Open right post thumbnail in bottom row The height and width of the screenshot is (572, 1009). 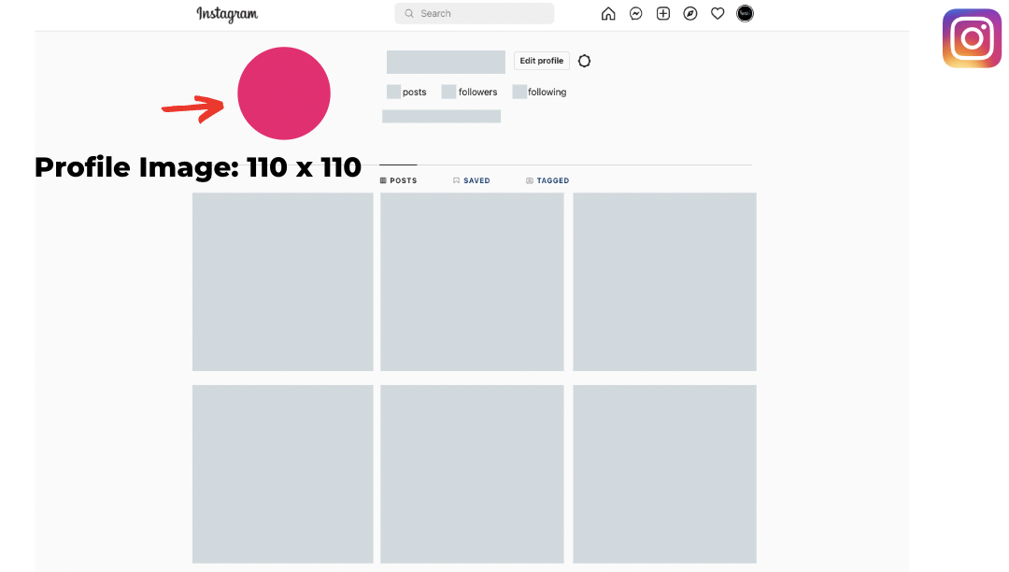point(665,474)
